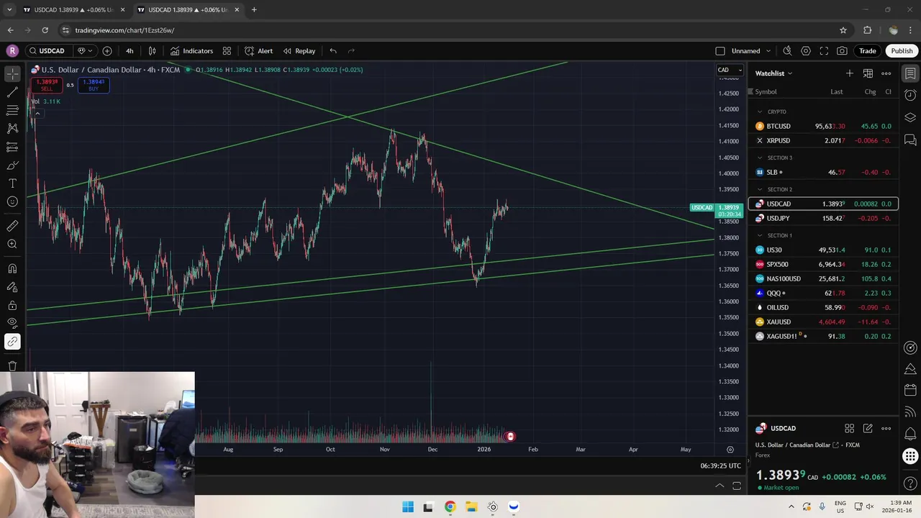Open the object tree layers panel

910,117
